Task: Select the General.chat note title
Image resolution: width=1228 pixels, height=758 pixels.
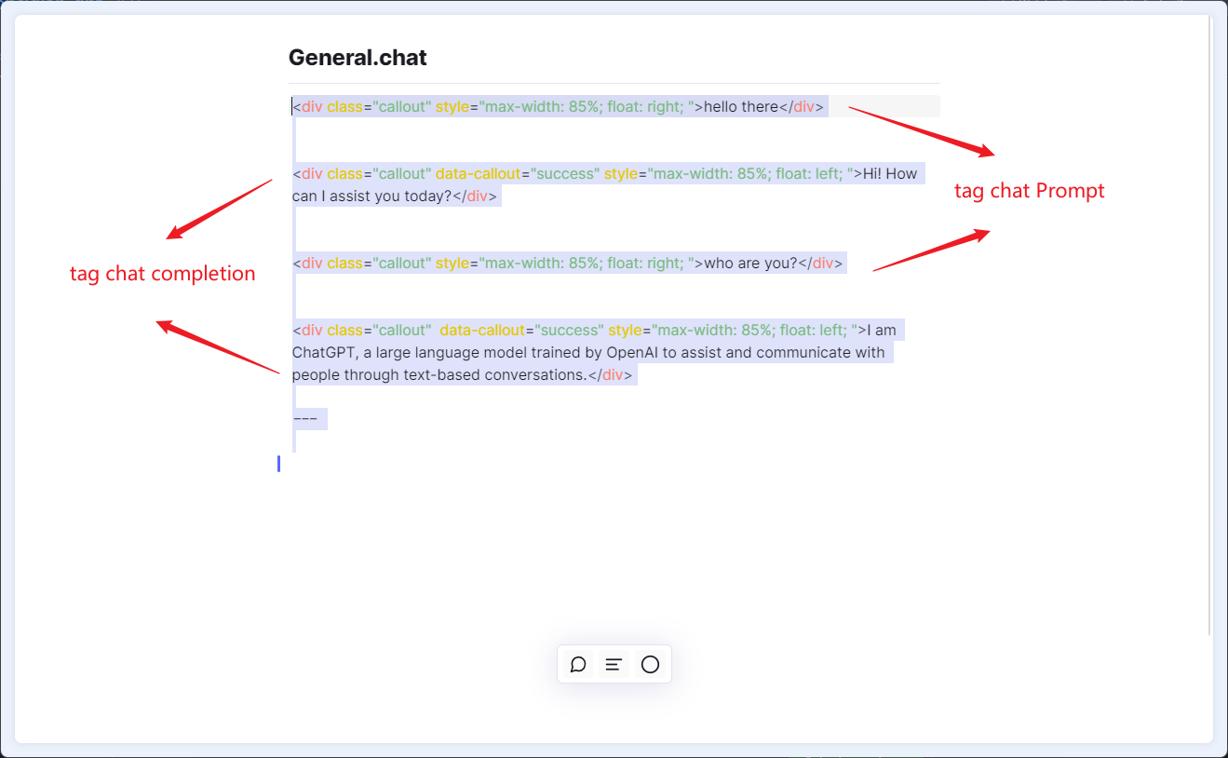Action: 357,57
